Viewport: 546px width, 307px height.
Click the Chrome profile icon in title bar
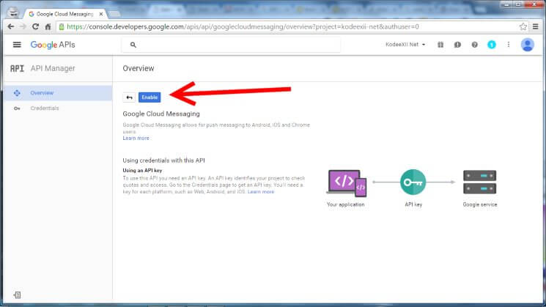tap(13, 12)
